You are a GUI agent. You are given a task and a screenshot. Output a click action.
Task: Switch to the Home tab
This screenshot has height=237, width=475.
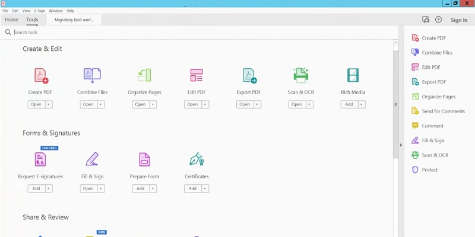(11, 20)
